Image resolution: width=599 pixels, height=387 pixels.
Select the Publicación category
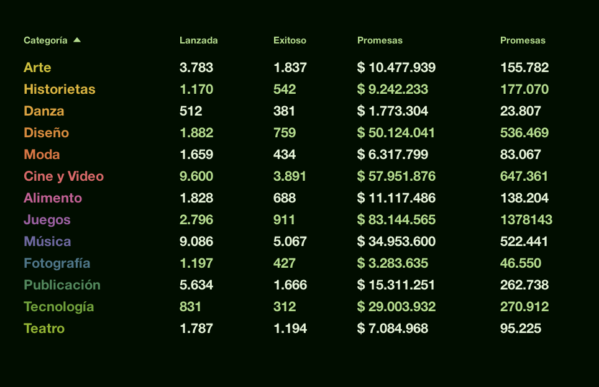point(62,285)
